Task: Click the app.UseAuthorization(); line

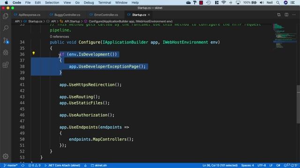Action: pyautogui.click(x=87, y=115)
